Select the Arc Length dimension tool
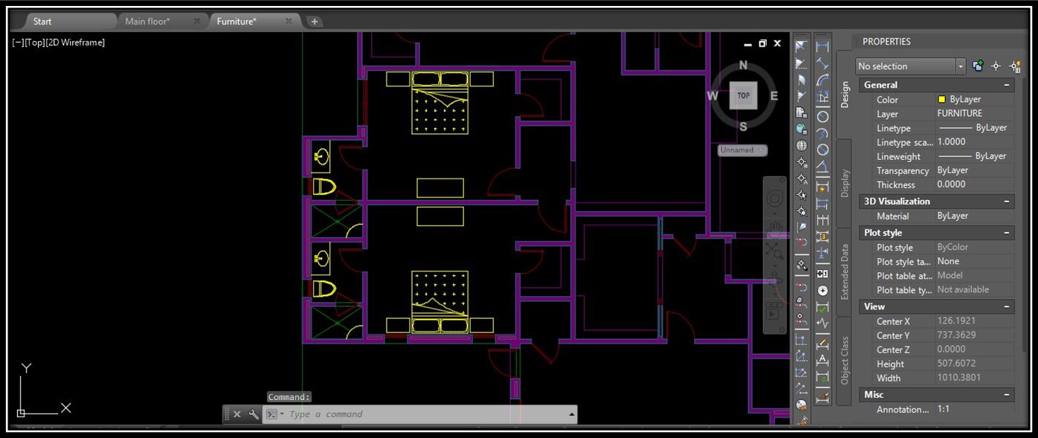1038x438 pixels. [822, 80]
